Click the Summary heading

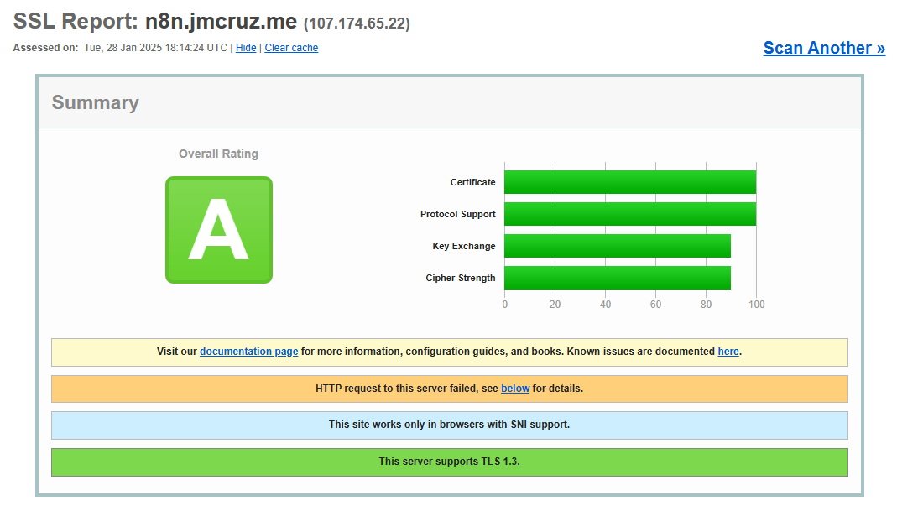tap(96, 102)
